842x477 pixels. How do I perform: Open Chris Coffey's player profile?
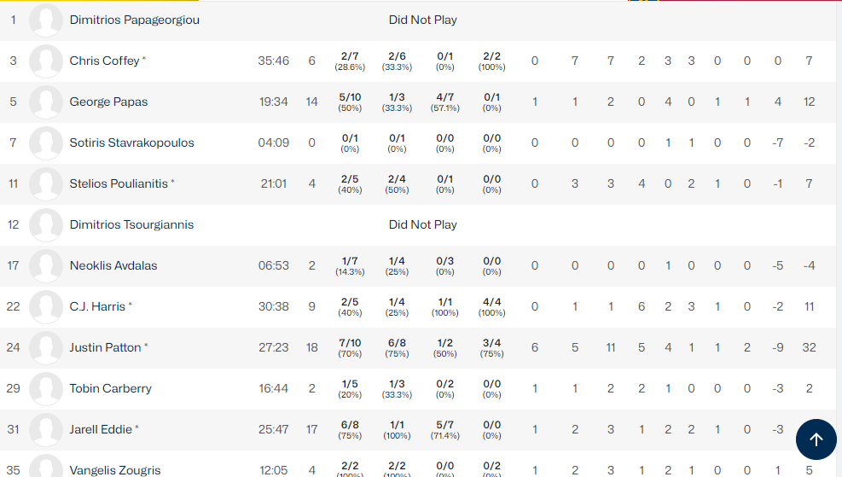pyautogui.click(x=104, y=61)
